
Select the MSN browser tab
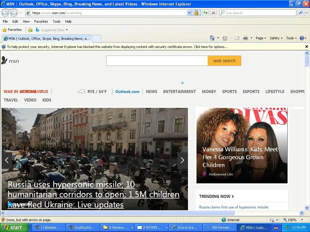[47, 39]
